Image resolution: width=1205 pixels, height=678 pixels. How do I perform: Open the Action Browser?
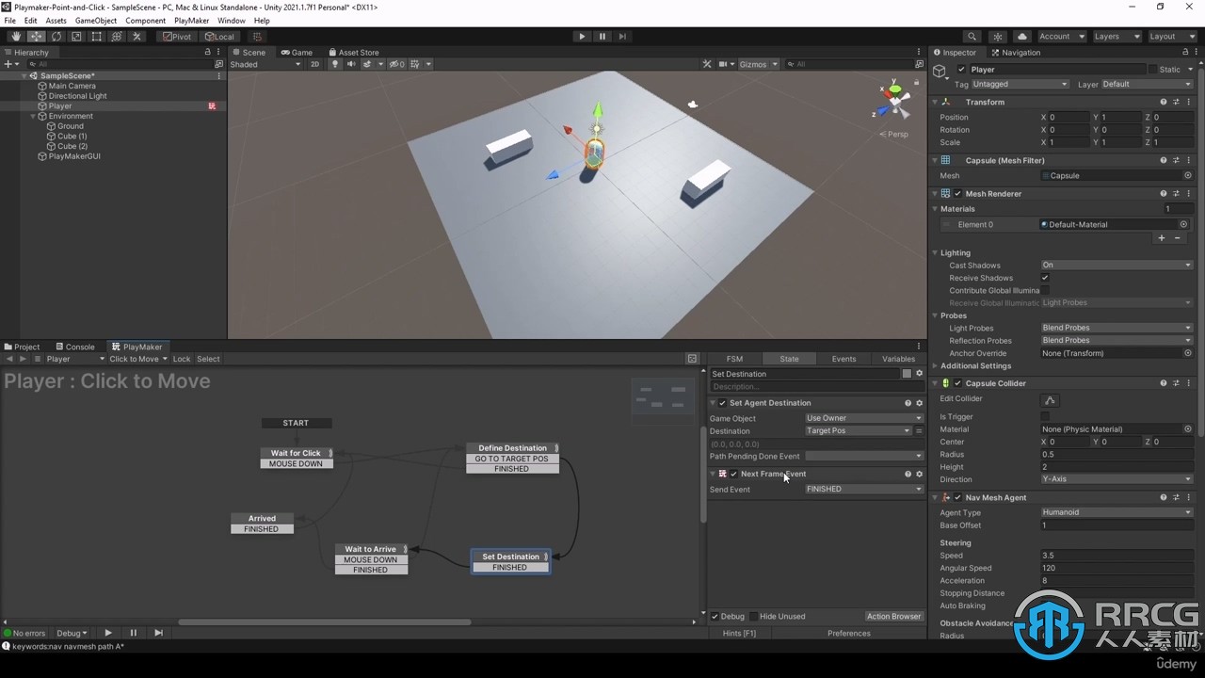pyautogui.click(x=893, y=617)
